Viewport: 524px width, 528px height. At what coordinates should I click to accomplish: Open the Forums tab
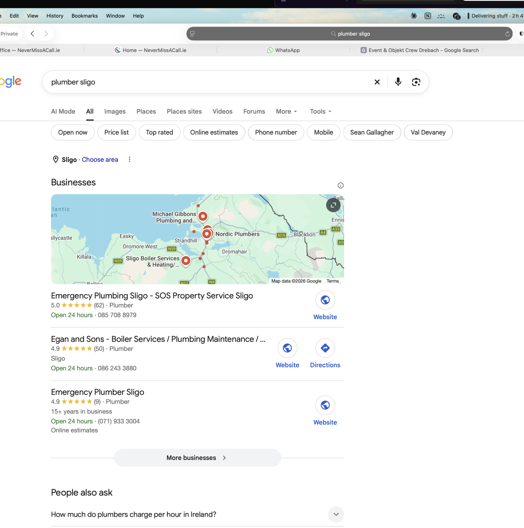(254, 111)
